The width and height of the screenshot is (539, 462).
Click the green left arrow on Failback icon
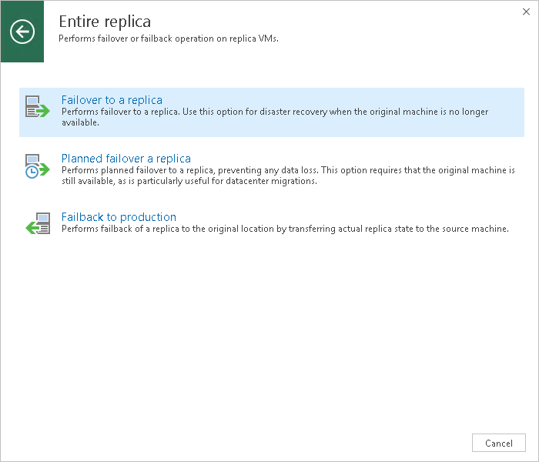(32, 227)
